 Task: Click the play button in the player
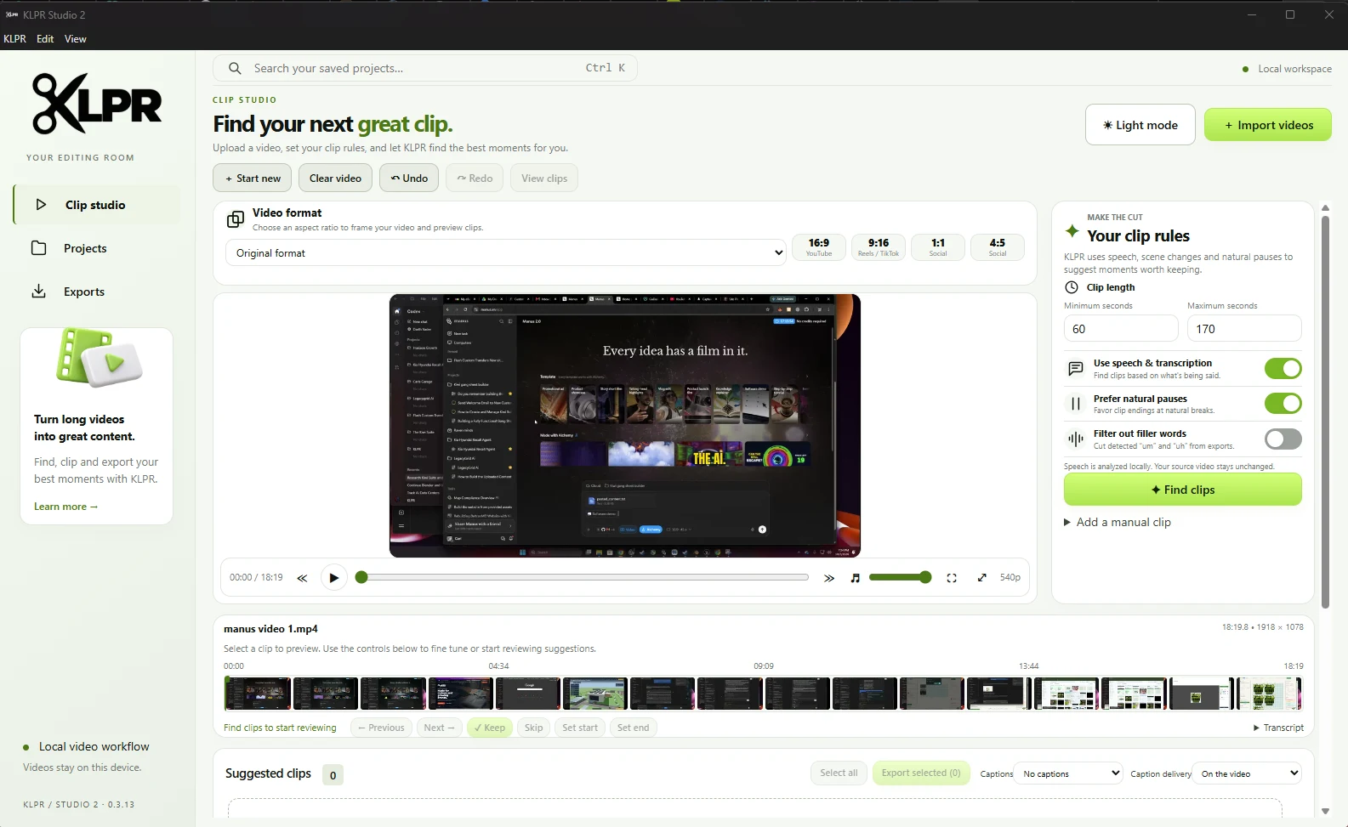[x=333, y=577]
